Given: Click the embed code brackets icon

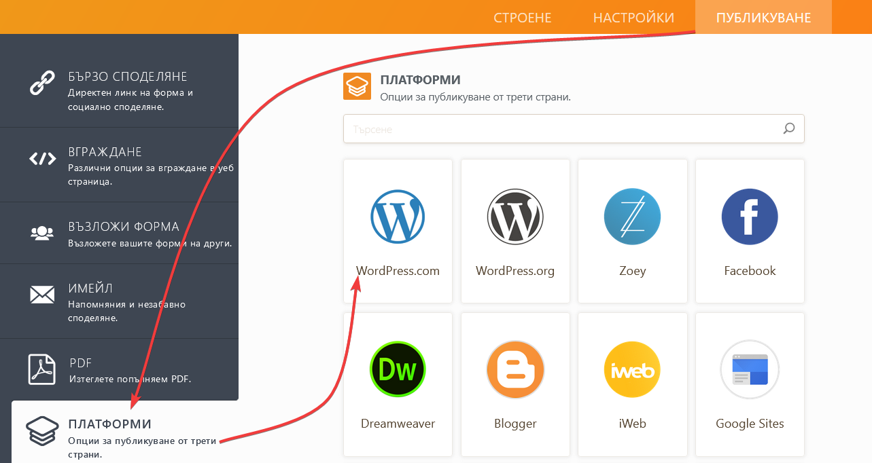Looking at the screenshot, I should click(x=42, y=159).
